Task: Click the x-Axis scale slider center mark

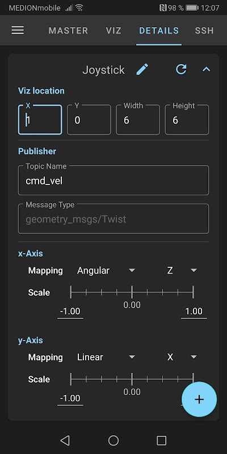Action: (132, 292)
